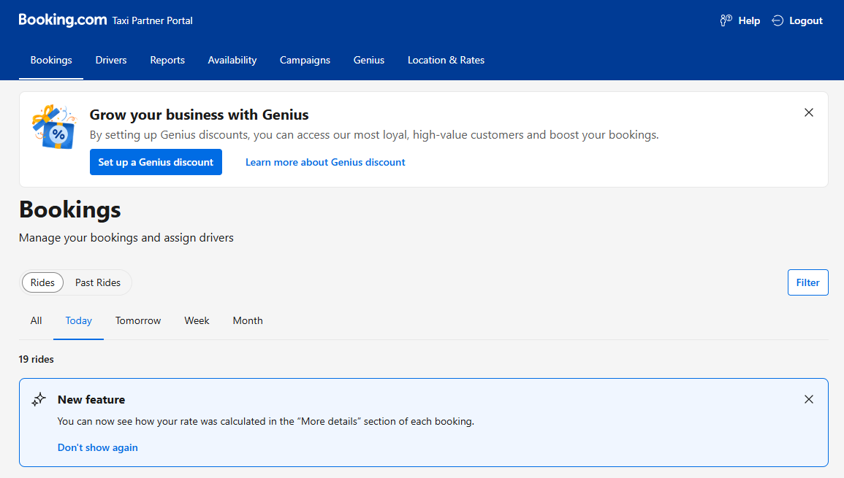The width and height of the screenshot is (844, 478).
Task: Show All rides tab
Action: pos(36,320)
